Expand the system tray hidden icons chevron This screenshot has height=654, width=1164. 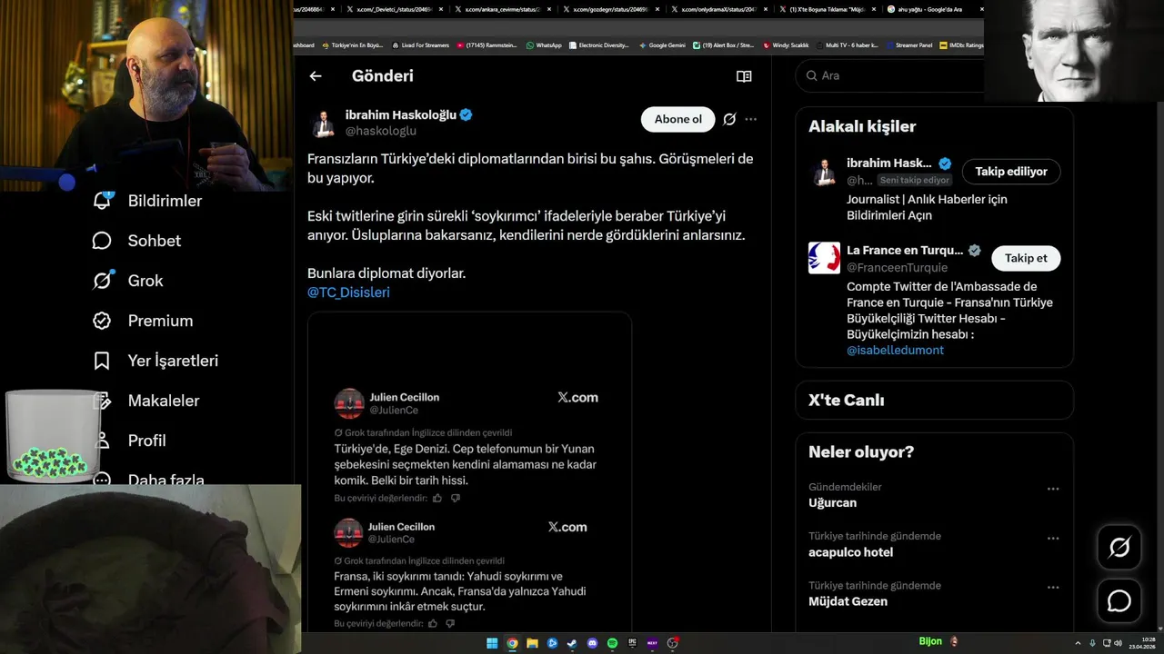point(1078,643)
